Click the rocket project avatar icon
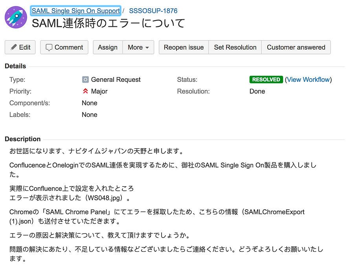The width and height of the screenshot is (349, 275). (16, 17)
